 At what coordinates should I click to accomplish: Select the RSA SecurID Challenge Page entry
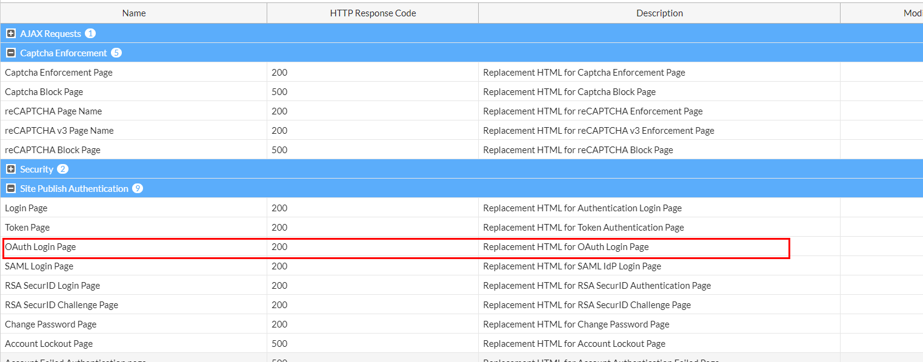62,305
